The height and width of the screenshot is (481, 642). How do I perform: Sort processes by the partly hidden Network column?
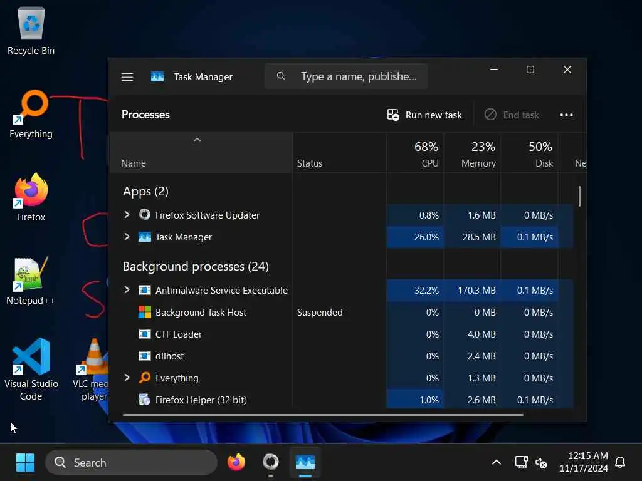click(x=573, y=153)
